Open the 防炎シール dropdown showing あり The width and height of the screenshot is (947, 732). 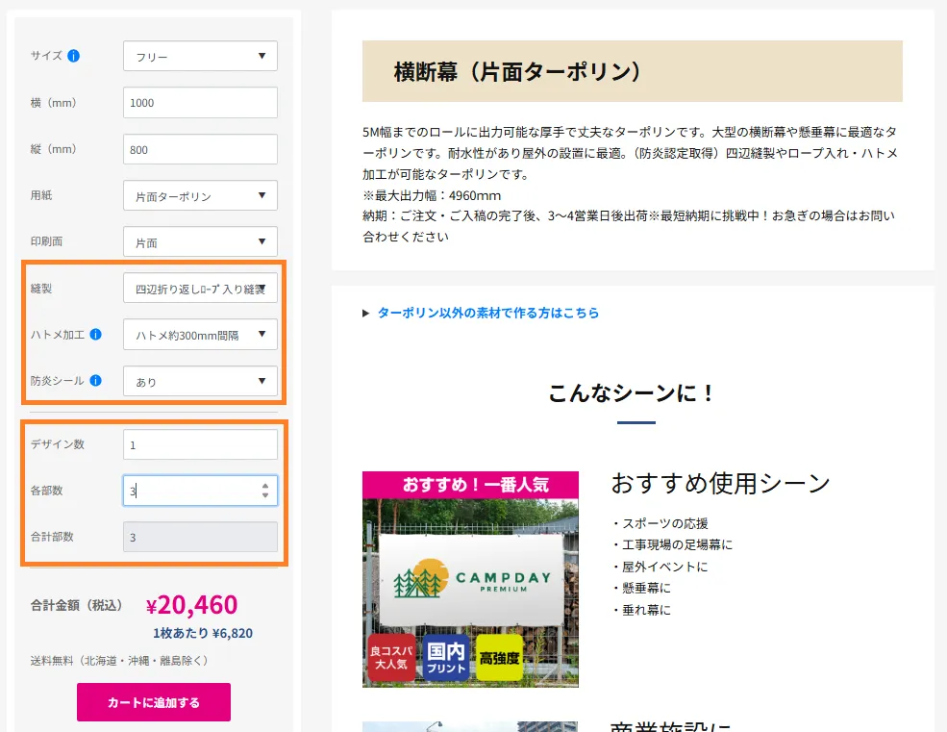pyautogui.click(x=200, y=381)
